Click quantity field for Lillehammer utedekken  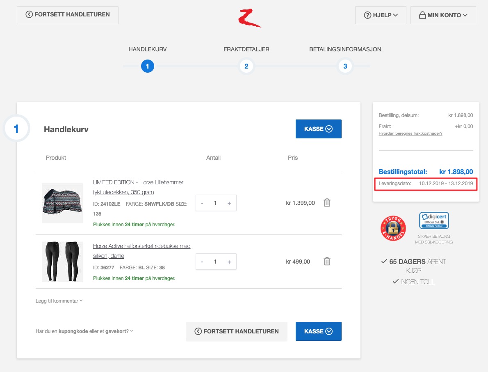click(215, 203)
